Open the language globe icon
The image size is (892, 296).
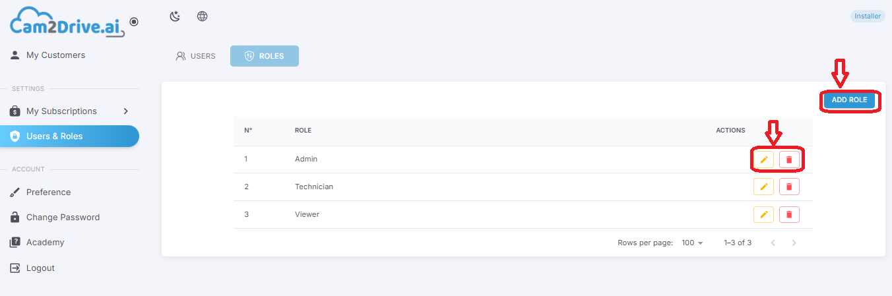[203, 16]
